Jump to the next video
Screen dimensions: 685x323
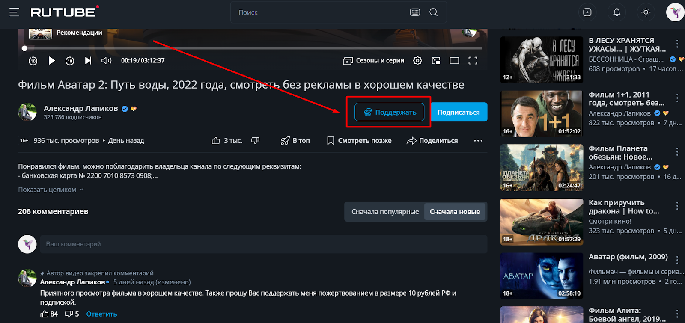click(88, 61)
